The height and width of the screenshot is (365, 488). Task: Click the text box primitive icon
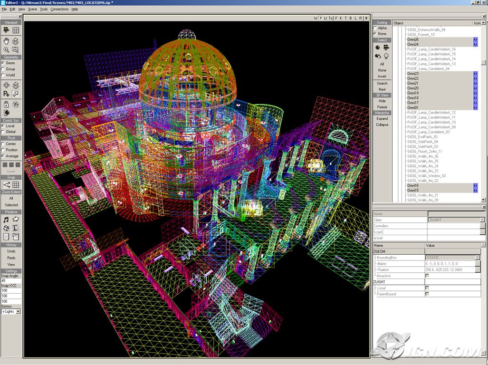tap(16, 228)
